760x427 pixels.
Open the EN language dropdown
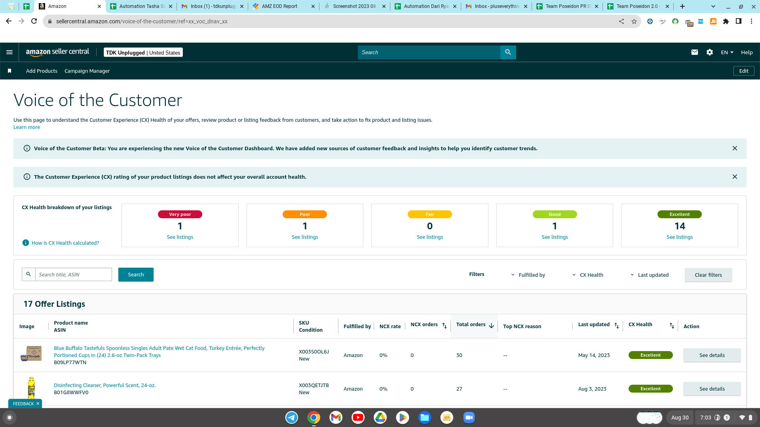pyautogui.click(x=727, y=52)
